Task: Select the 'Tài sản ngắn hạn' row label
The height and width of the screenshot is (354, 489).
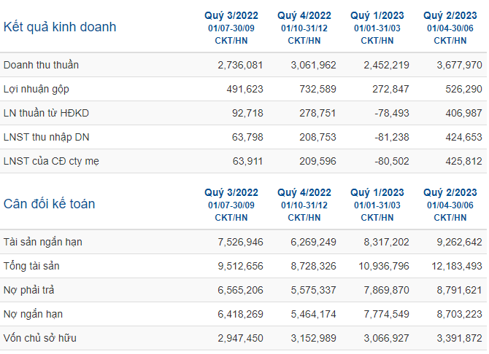Action: click(43, 242)
